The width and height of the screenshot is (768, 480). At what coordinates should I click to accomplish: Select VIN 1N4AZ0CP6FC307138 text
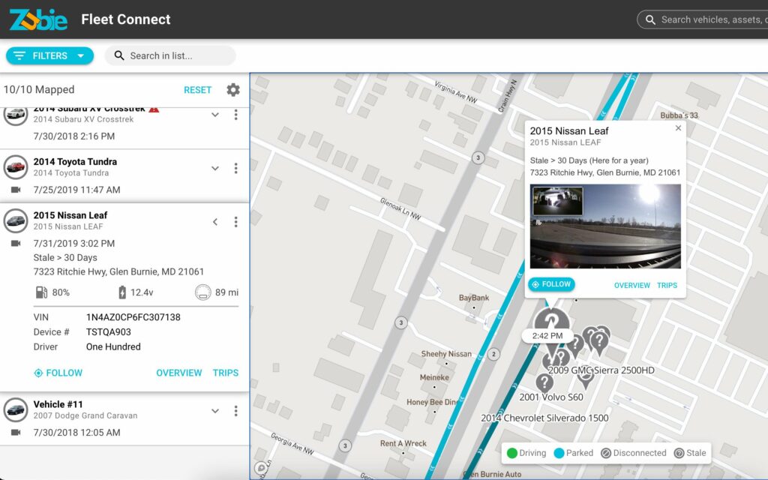coord(133,317)
